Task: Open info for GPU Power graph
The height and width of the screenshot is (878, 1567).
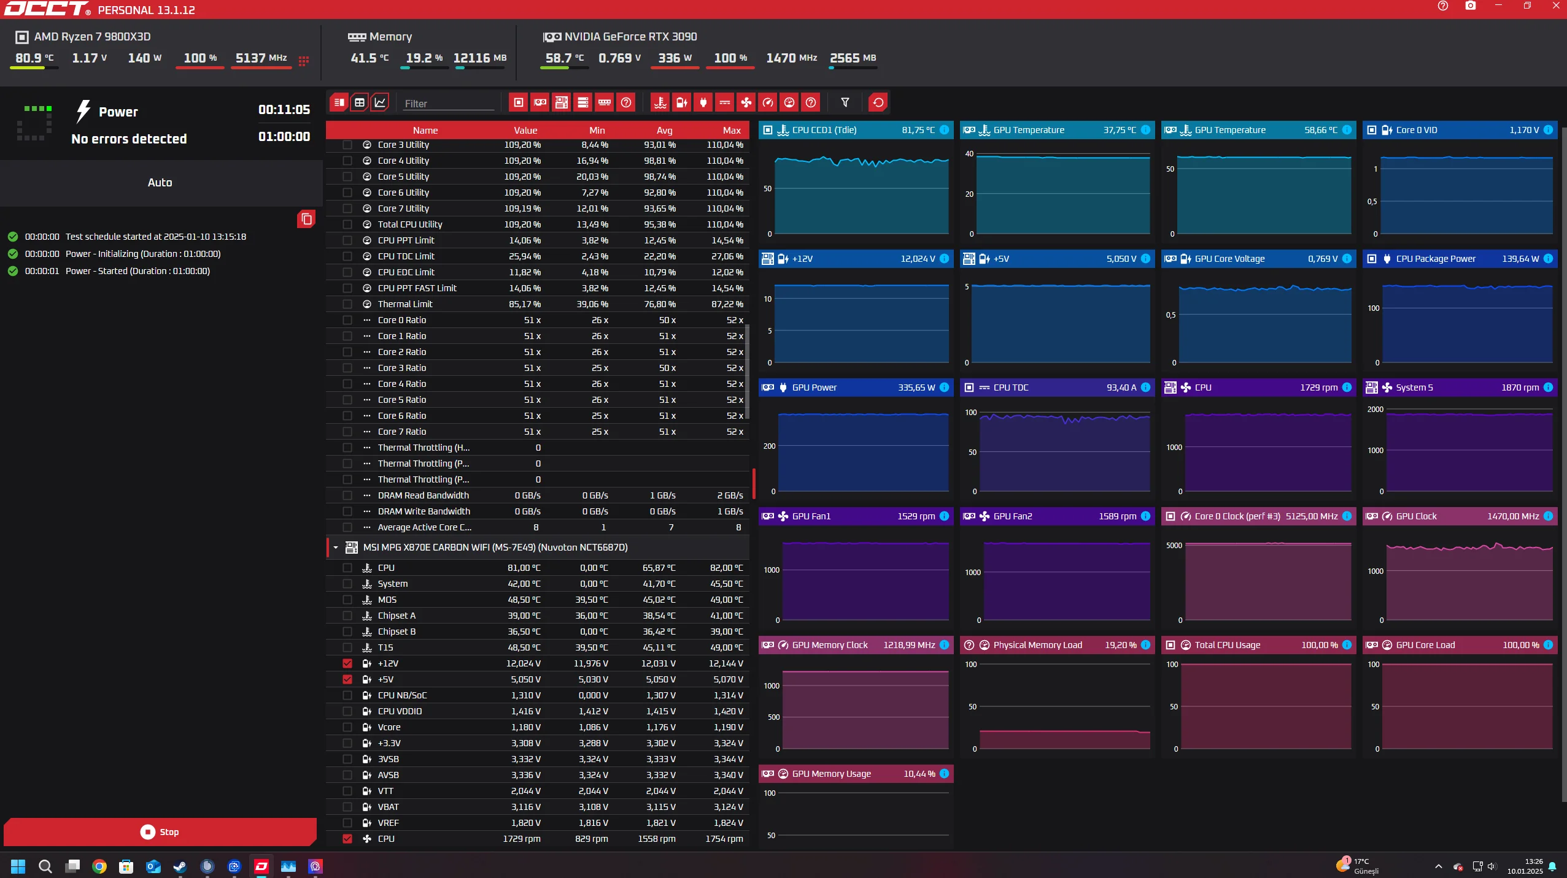Action: tap(945, 387)
